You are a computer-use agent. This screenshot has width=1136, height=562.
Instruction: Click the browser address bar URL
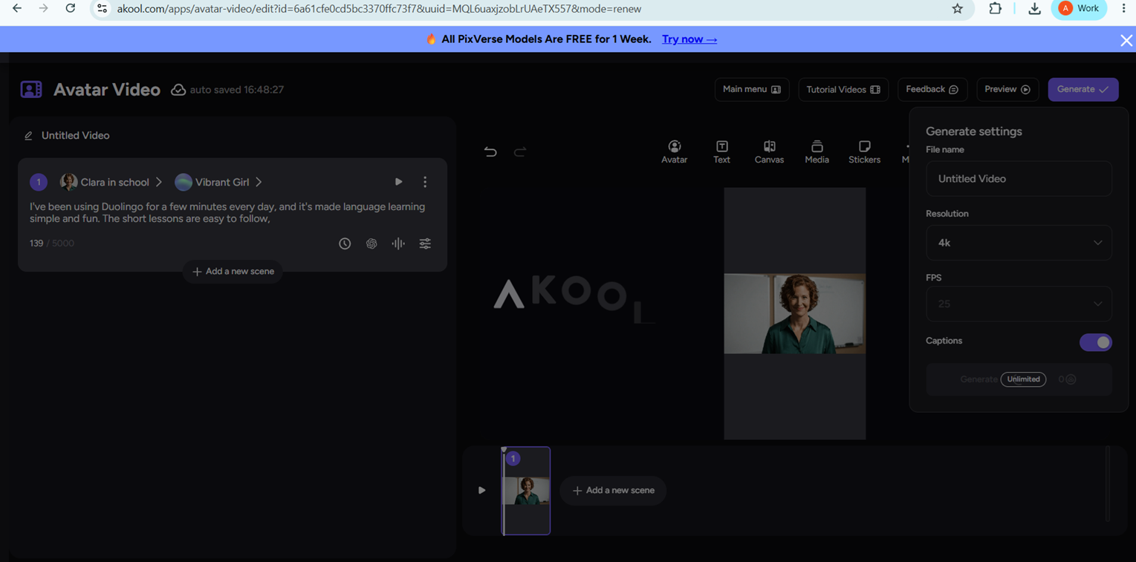click(x=379, y=9)
